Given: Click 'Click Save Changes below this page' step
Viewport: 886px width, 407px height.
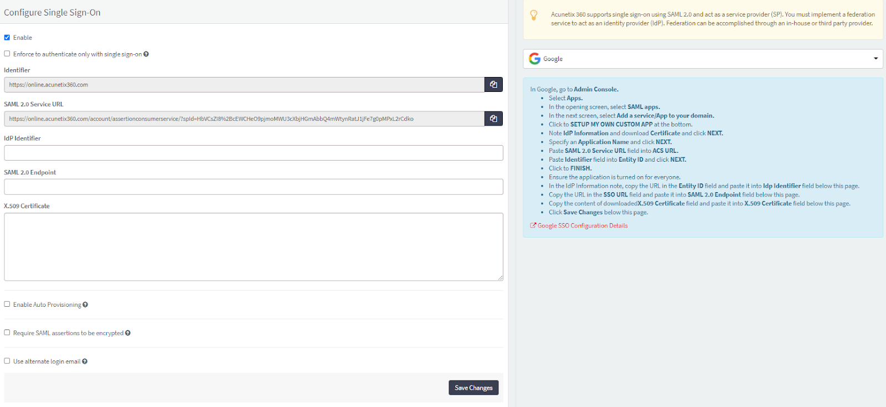Looking at the screenshot, I should (599, 213).
